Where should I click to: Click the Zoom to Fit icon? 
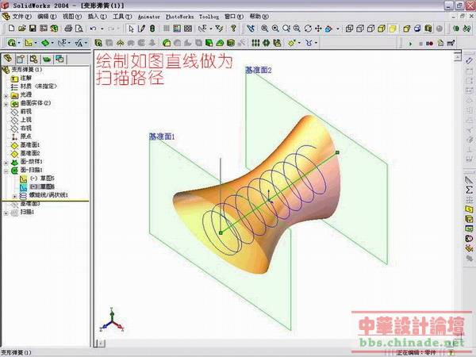point(263,29)
